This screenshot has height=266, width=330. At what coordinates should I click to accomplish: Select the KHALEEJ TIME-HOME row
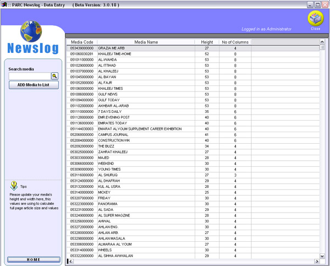pyautogui.click(x=193, y=54)
